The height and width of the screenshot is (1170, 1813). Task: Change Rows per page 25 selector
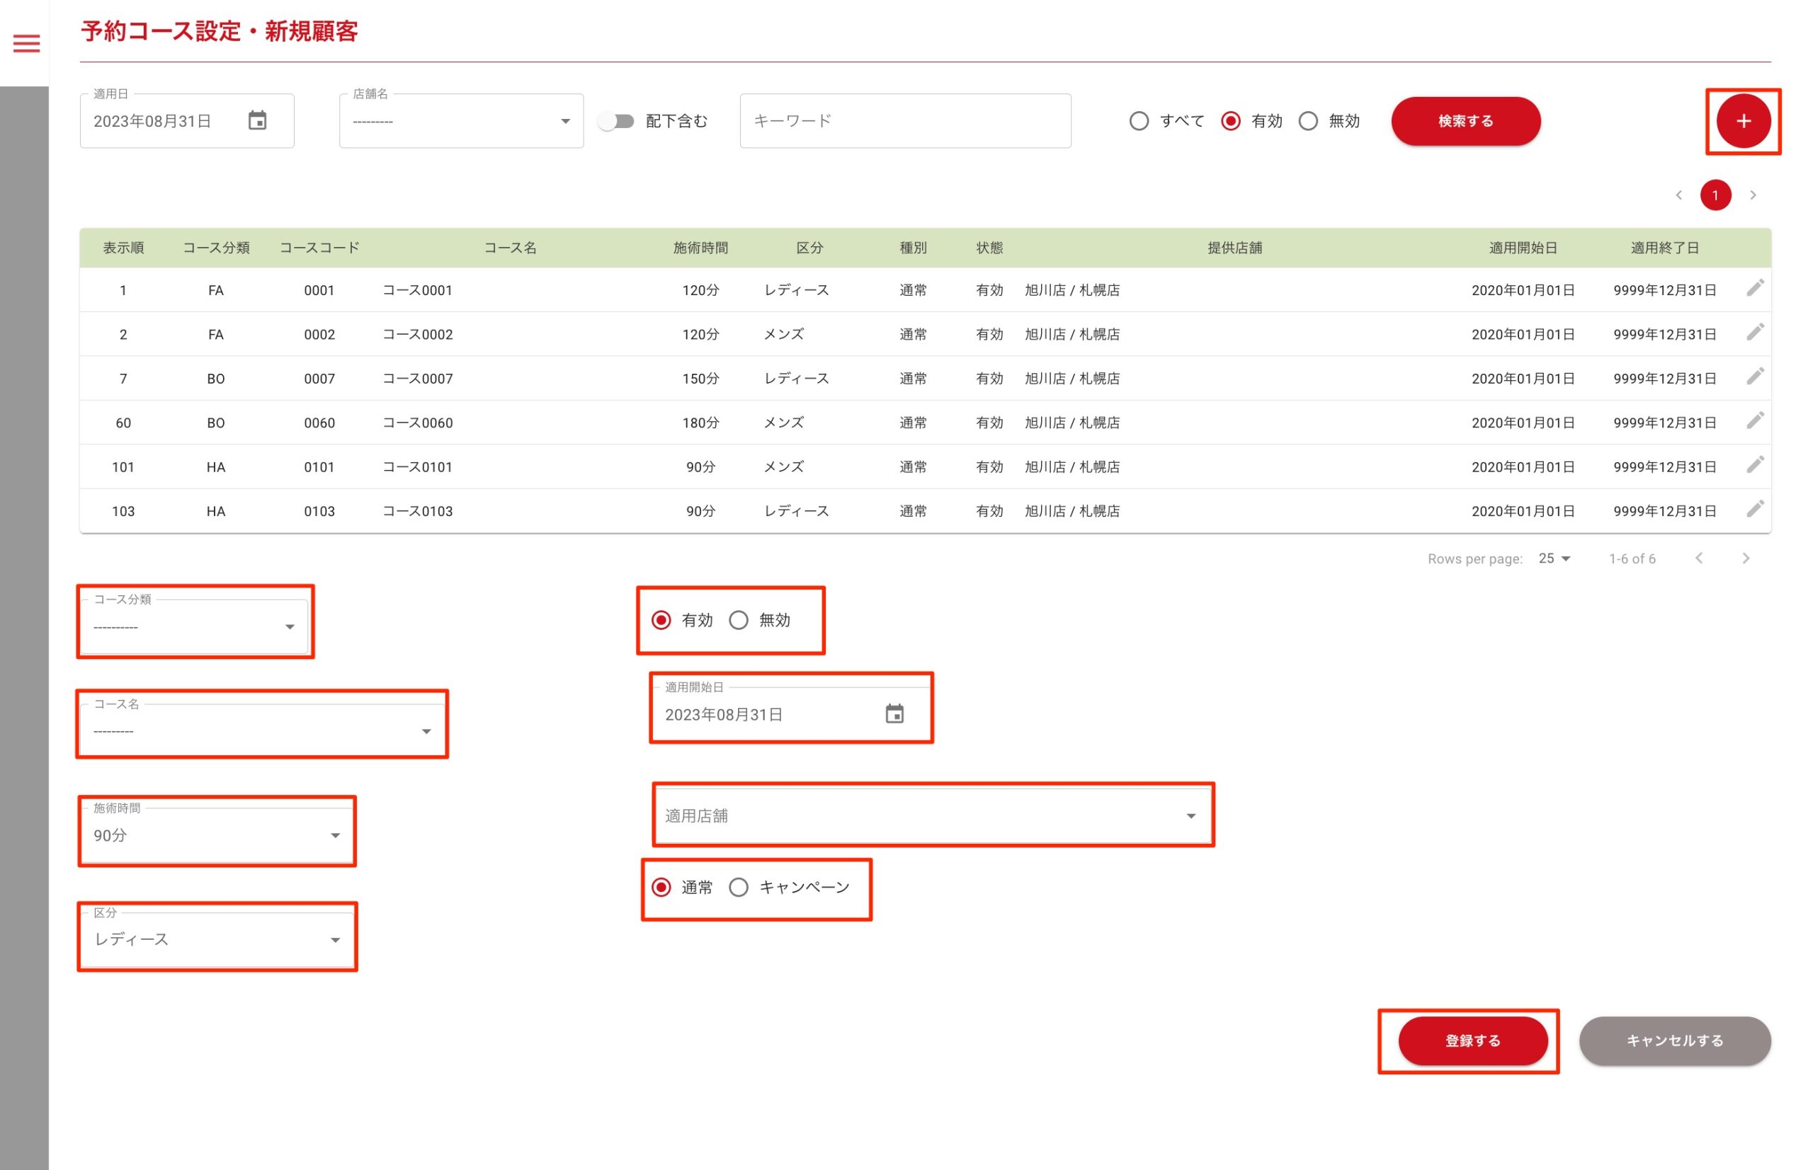[1553, 558]
